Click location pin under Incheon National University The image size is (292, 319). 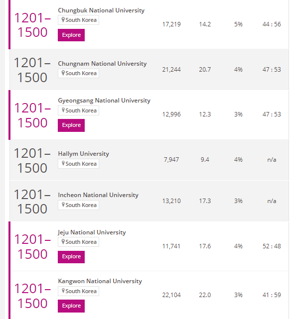coord(63,205)
